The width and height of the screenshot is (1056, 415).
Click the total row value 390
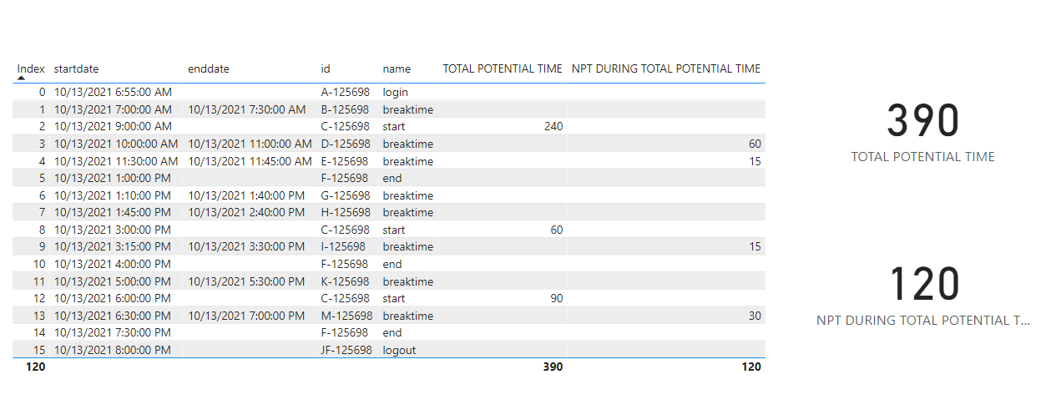pyautogui.click(x=553, y=367)
